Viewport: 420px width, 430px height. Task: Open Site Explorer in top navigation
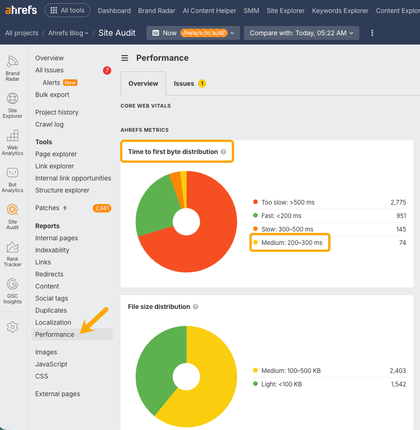[x=286, y=11]
